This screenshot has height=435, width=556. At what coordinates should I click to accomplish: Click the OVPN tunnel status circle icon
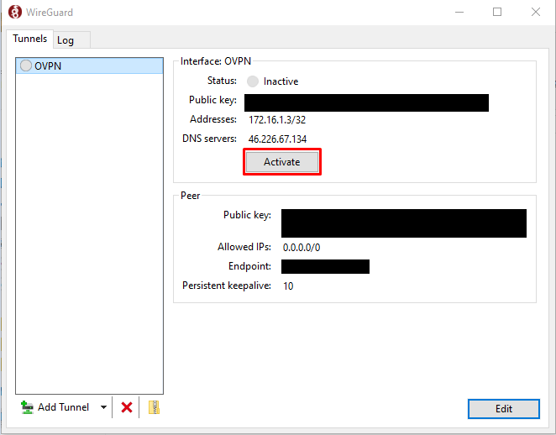point(26,66)
